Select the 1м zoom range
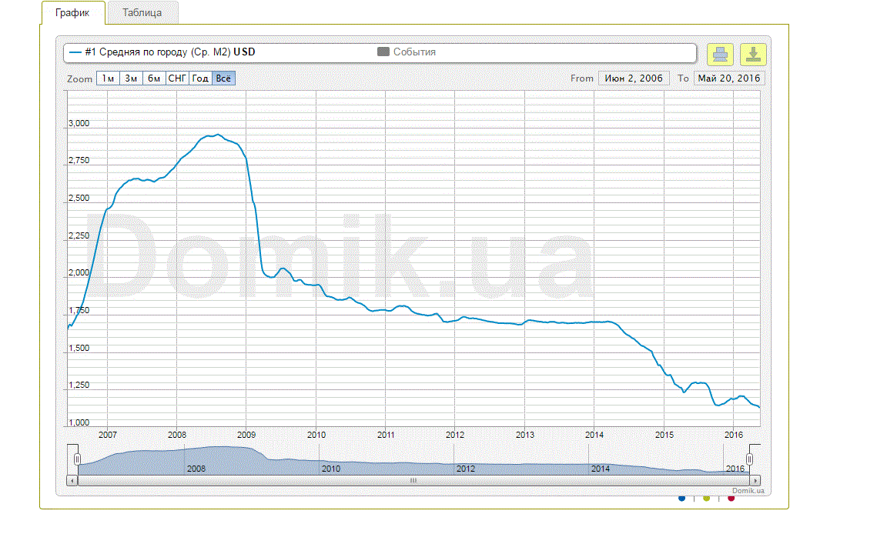The image size is (887, 554). 108,78
